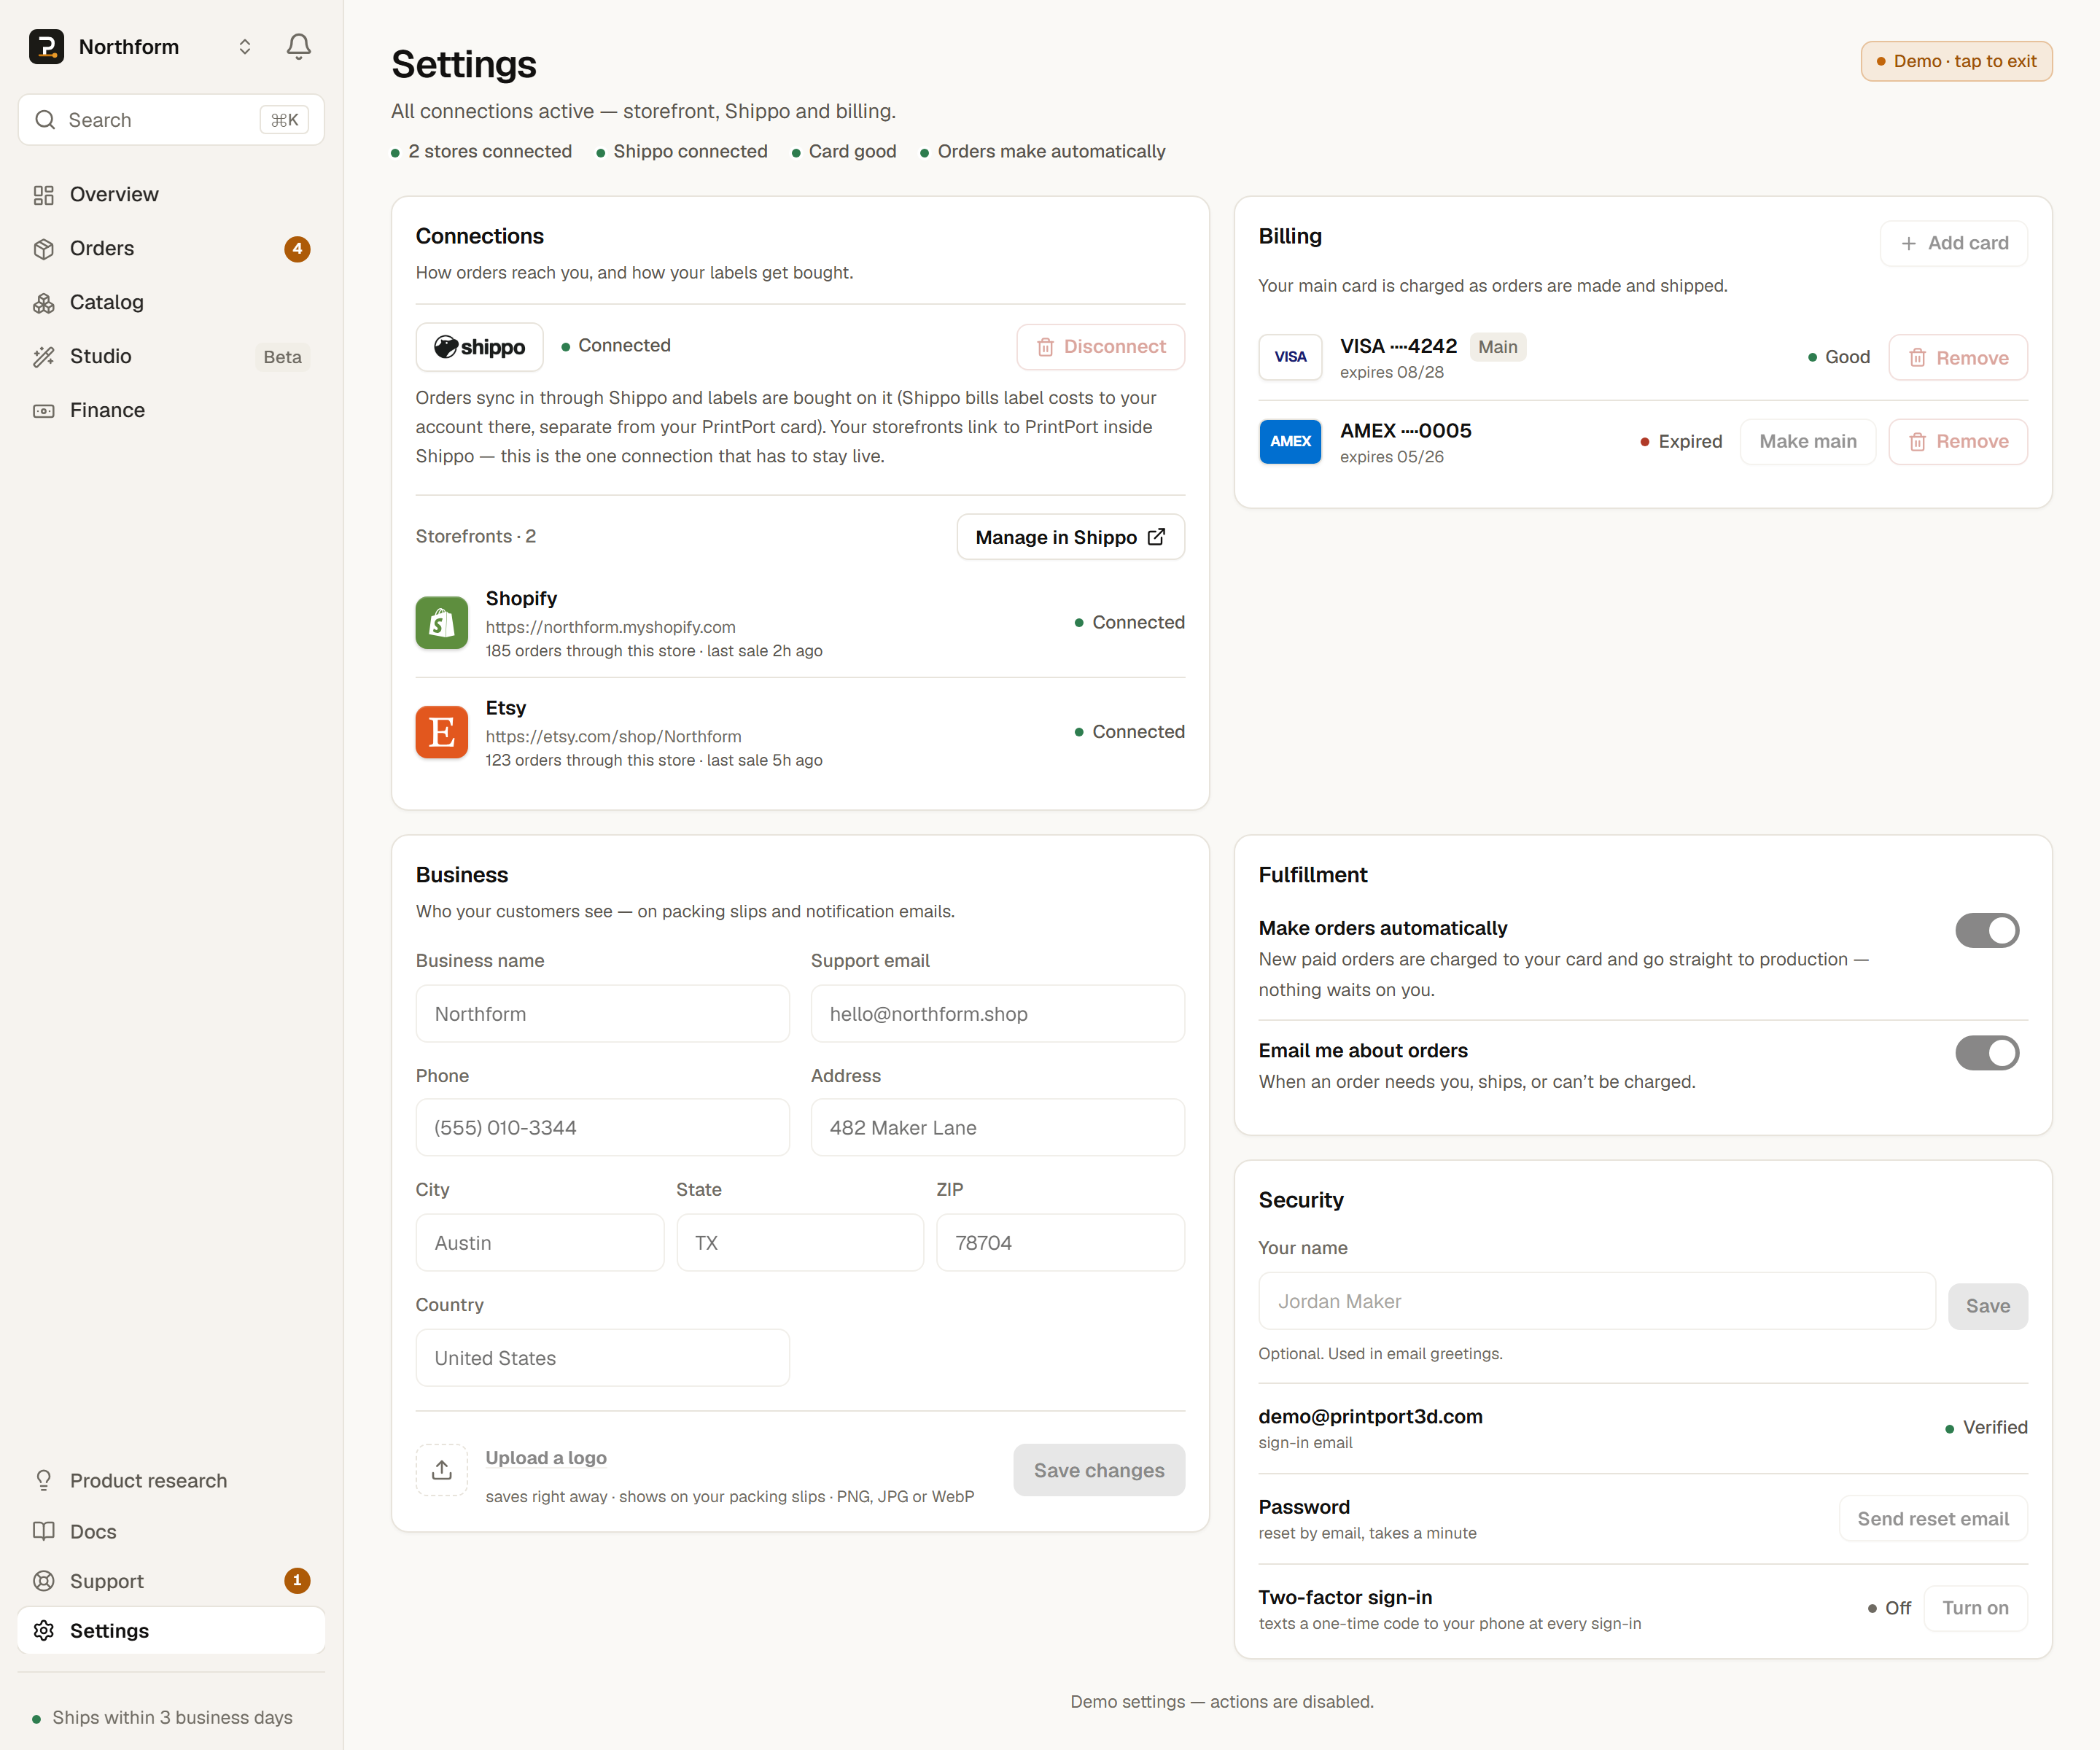Open notifications bell

click(298, 46)
